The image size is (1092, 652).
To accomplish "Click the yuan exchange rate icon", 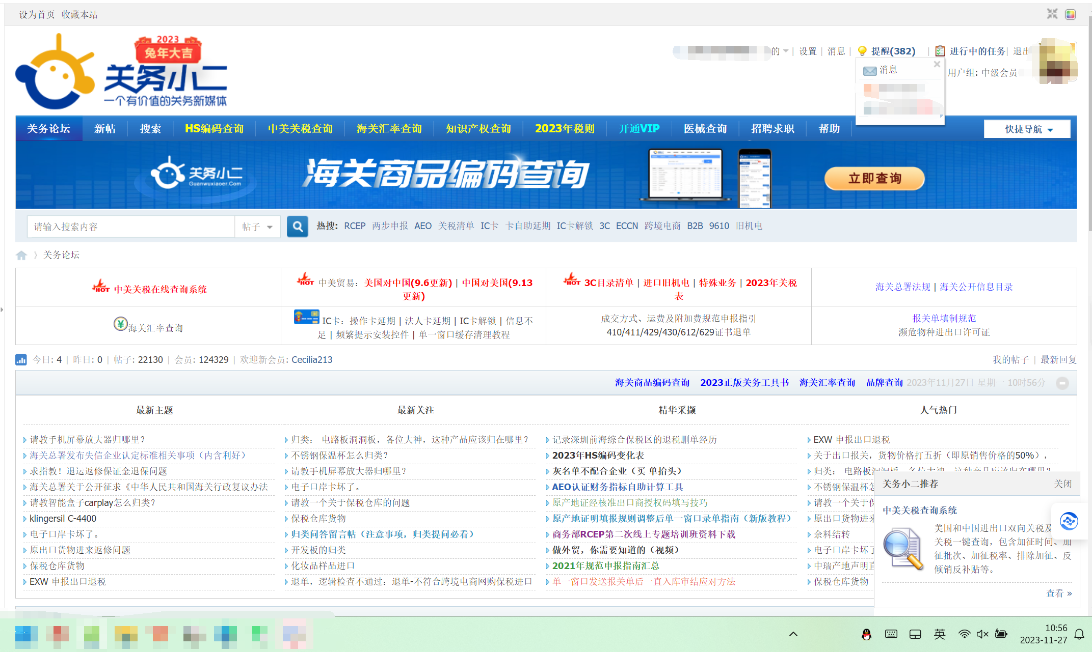I will pos(120,324).
